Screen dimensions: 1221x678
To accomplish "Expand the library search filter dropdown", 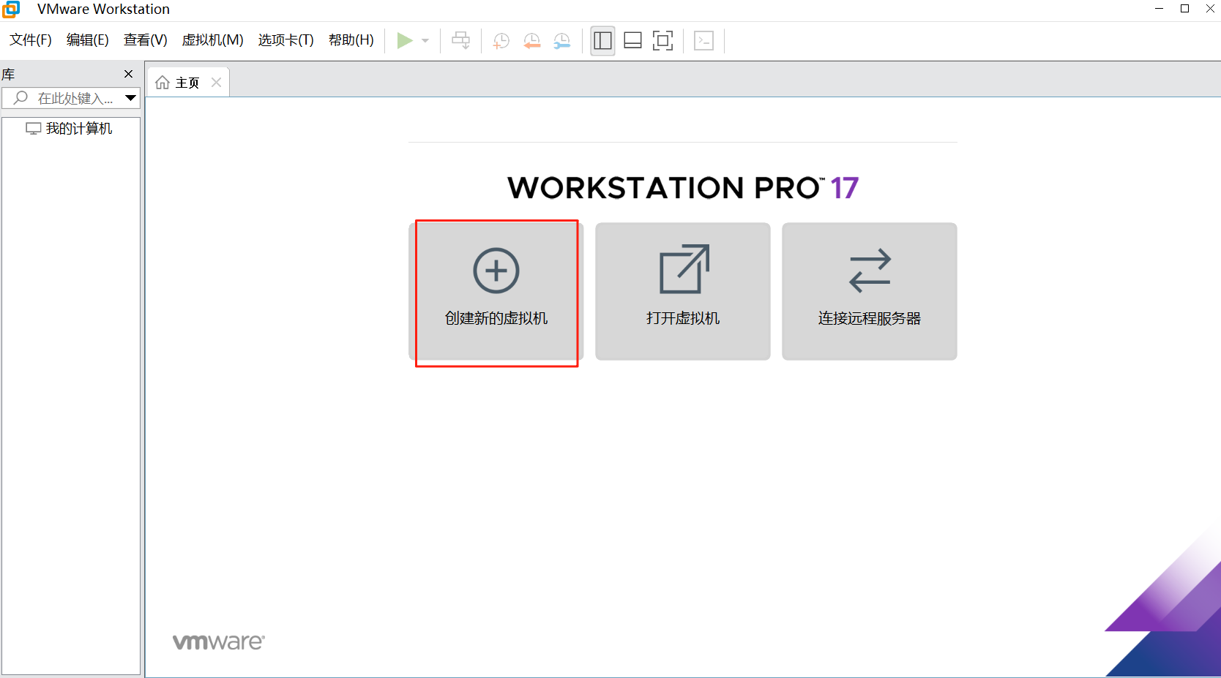I will 131,98.
